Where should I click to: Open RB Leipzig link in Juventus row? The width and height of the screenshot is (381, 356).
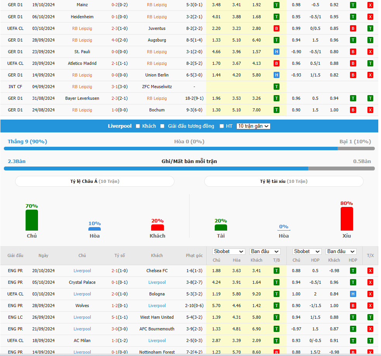pos(82,28)
